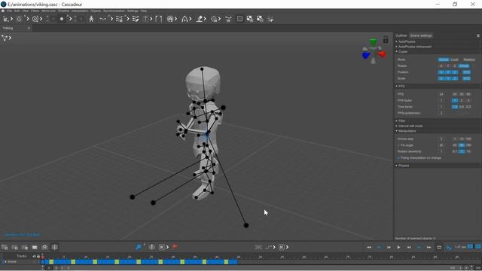Switch to the Scene settings tab

click(421, 35)
